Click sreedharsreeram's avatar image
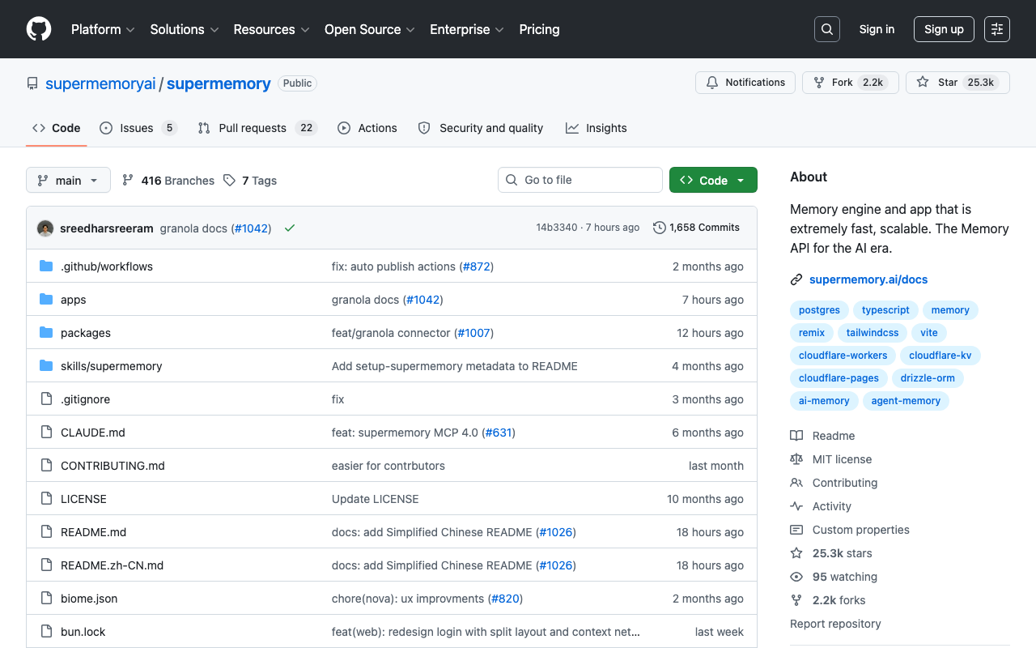The width and height of the screenshot is (1036, 648). 45,228
